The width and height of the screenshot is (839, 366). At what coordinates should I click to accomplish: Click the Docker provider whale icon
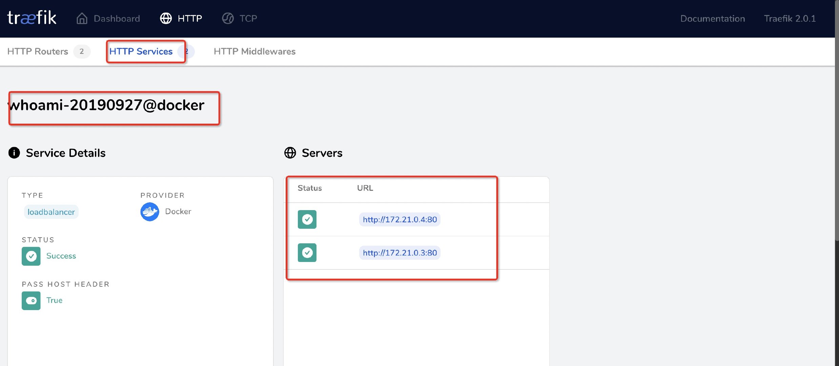149,212
